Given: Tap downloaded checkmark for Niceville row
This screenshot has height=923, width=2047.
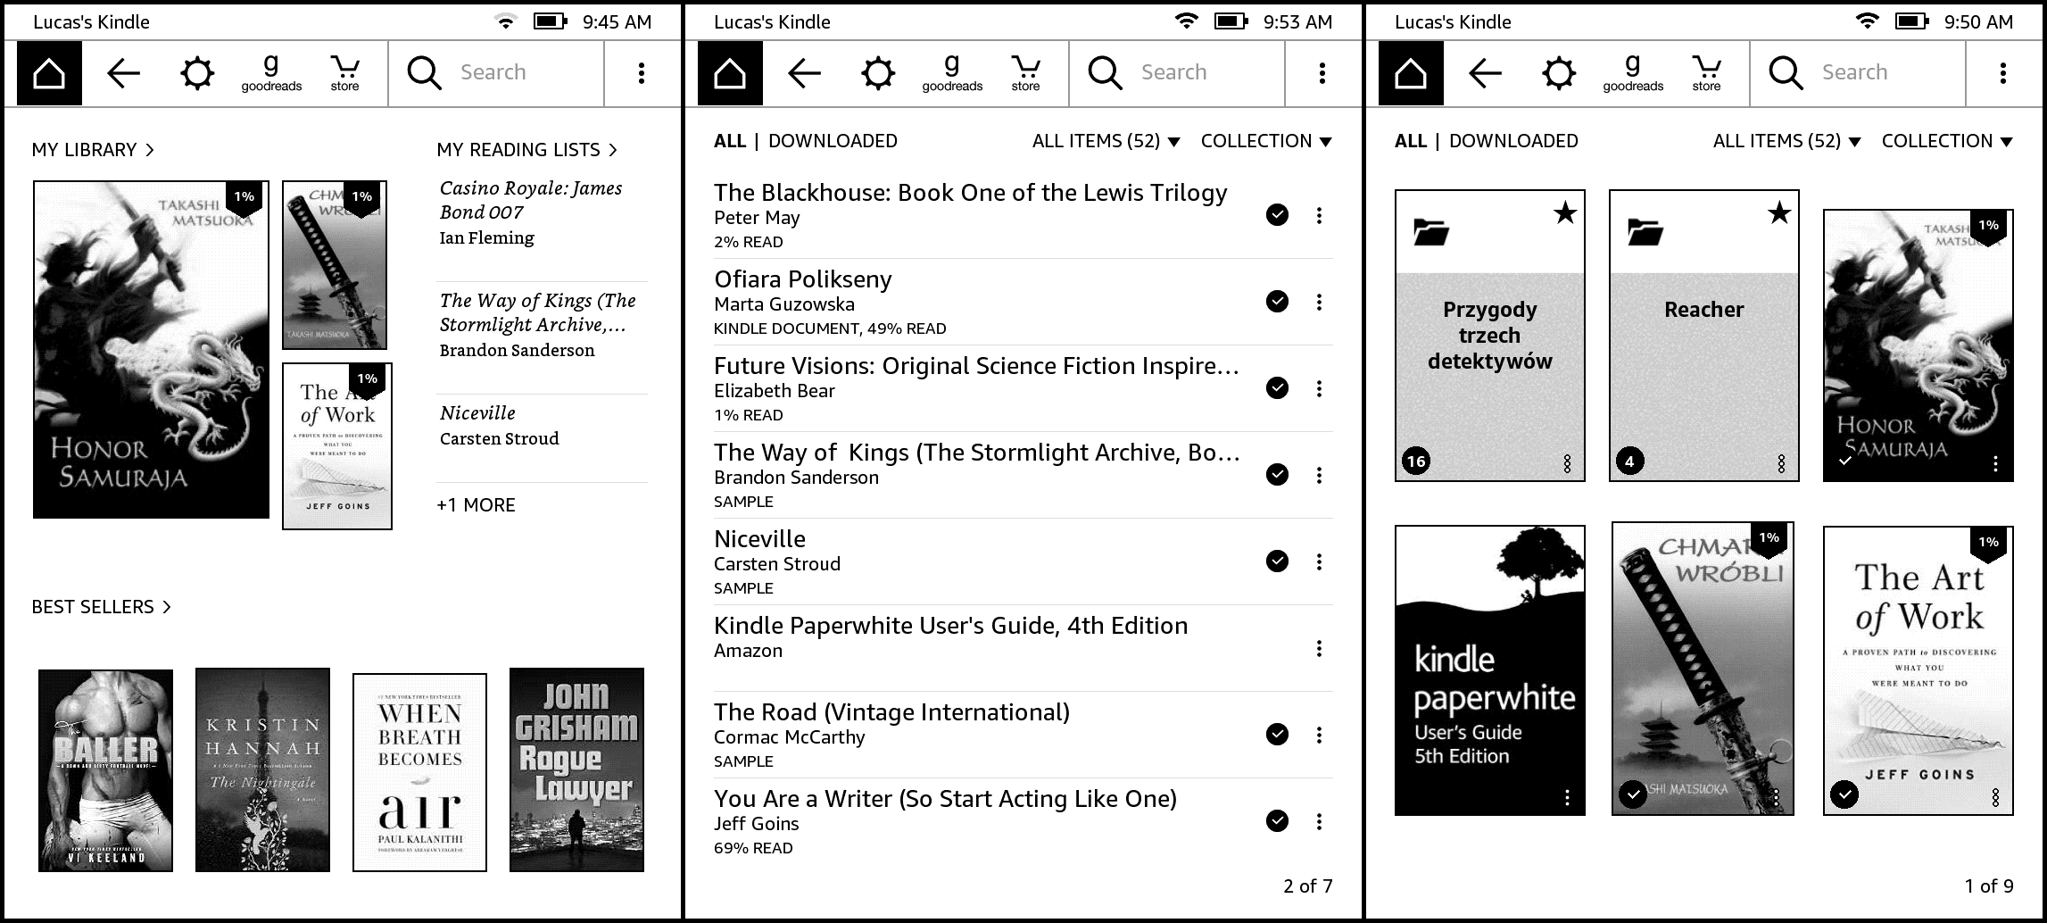Looking at the screenshot, I should point(1277,561).
